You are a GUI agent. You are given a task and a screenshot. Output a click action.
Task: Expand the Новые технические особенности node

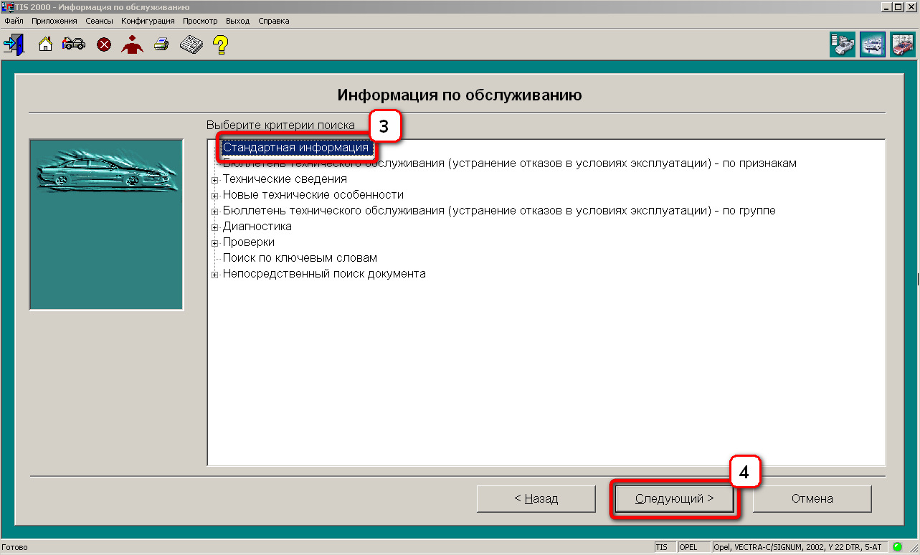pyautogui.click(x=214, y=196)
